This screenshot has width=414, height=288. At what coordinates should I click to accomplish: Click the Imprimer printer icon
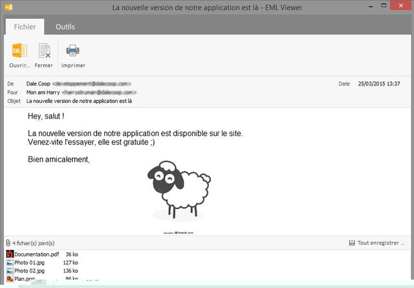pos(72,51)
